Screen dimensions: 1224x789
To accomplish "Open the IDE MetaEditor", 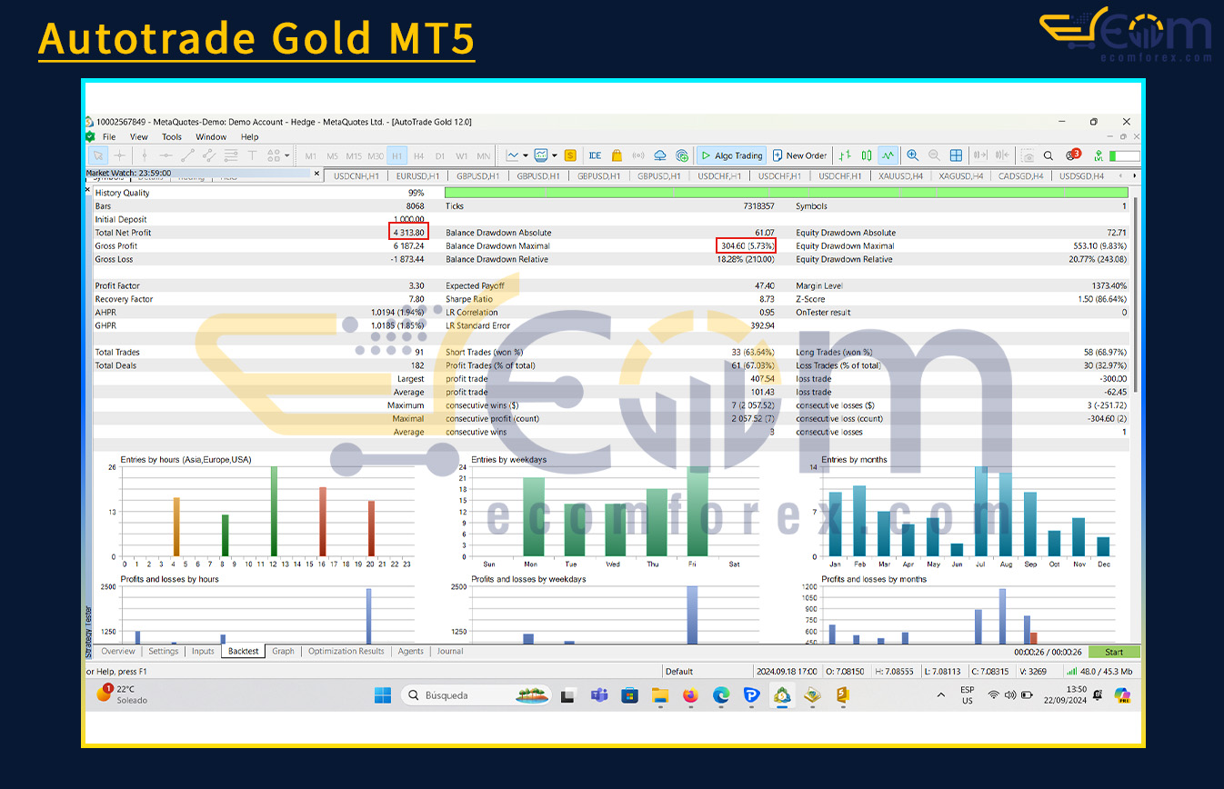I will 595,155.
